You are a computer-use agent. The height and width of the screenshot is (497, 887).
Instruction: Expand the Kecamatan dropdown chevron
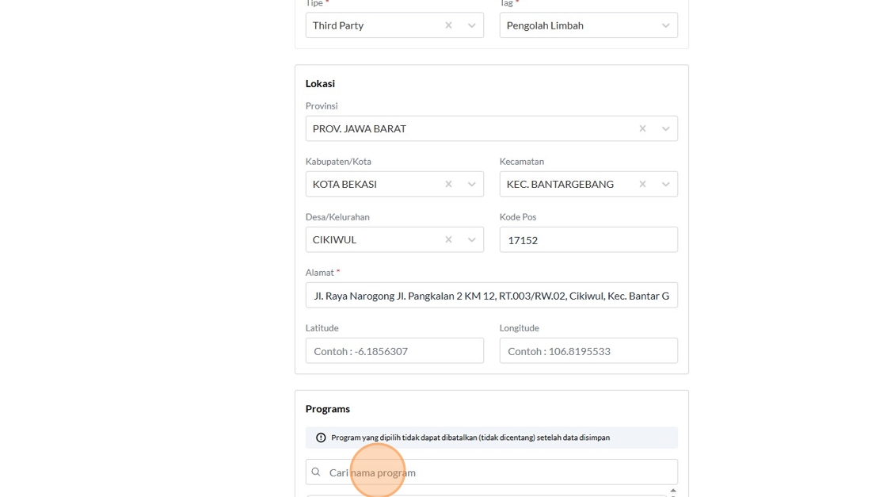tap(665, 184)
